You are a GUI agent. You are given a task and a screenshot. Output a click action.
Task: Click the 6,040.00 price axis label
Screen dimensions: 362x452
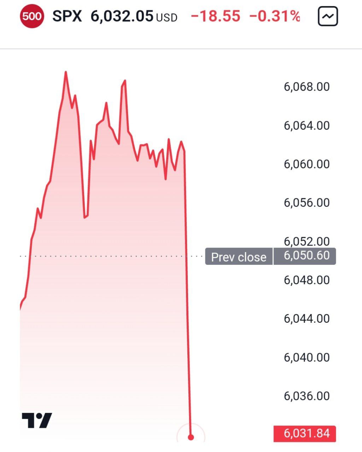[306, 357]
